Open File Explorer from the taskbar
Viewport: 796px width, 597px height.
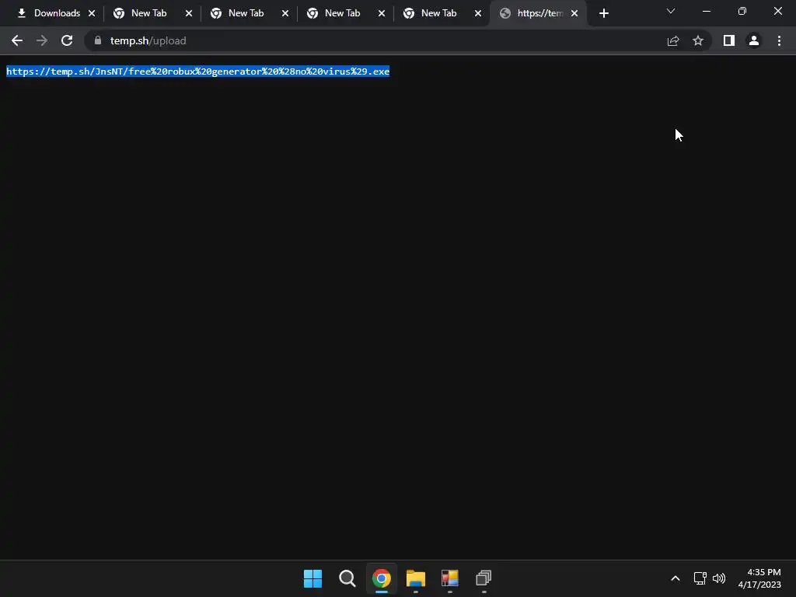pyautogui.click(x=416, y=578)
